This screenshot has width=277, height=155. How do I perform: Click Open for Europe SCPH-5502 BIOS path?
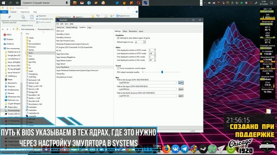click(181, 83)
